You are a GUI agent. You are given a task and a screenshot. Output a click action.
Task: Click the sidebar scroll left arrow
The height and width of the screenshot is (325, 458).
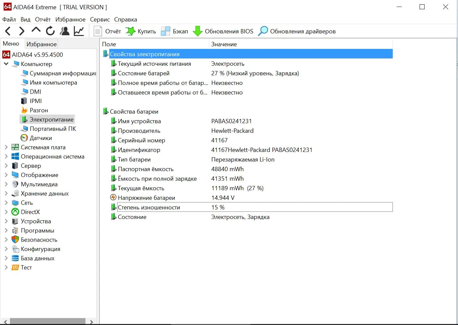(5, 321)
